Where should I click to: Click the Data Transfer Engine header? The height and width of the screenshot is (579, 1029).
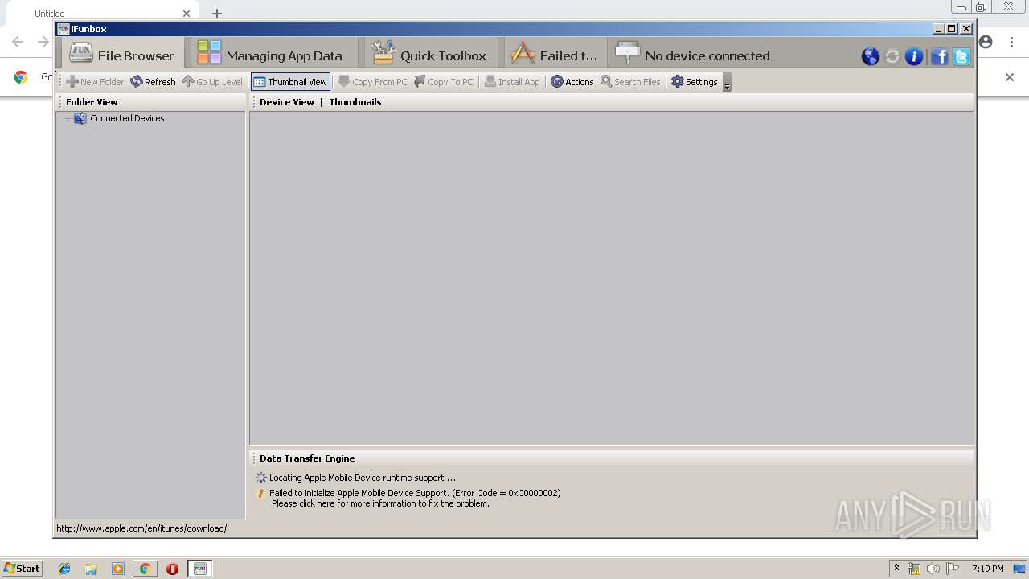pos(307,458)
